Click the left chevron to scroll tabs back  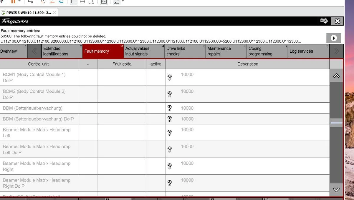34,51
